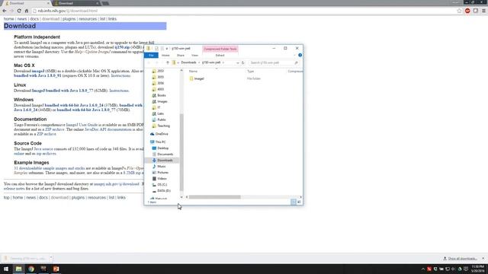Click Chrome's reload page button
Image resolution: width=488 pixels, height=274 pixels.
pyautogui.click(x=19, y=11)
